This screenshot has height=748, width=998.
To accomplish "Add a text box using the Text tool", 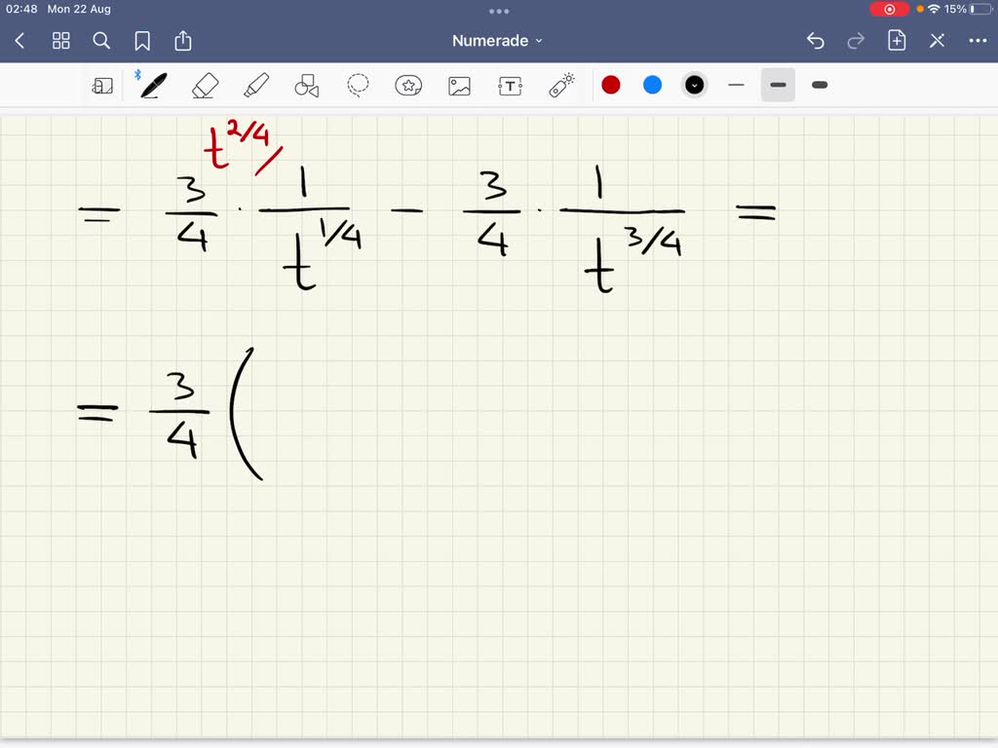I will click(510, 85).
